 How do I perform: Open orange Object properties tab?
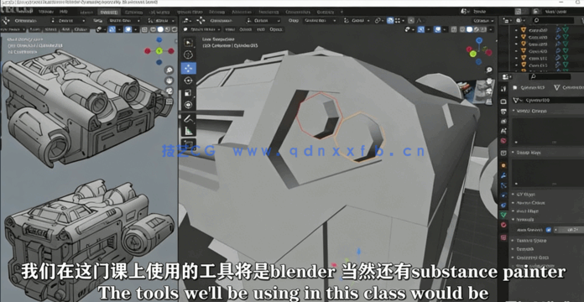click(x=503, y=165)
